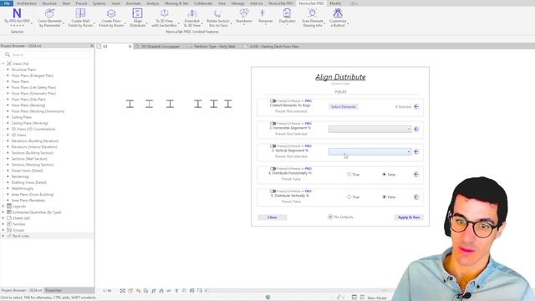Toggle Freeze/Unfreeze for Distribute Horizontally
This screenshot has width=535, height=301.
click(273, 169)
